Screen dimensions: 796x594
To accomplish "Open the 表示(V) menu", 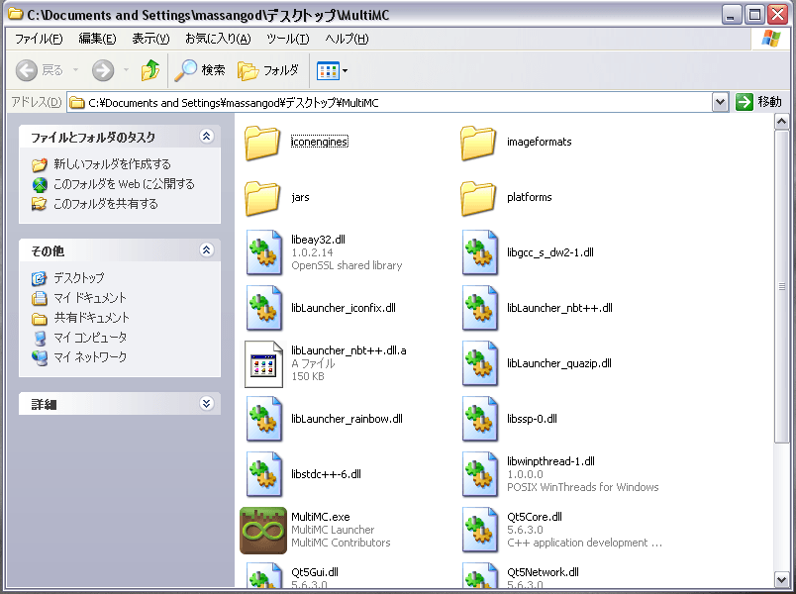I will point(150,39).
